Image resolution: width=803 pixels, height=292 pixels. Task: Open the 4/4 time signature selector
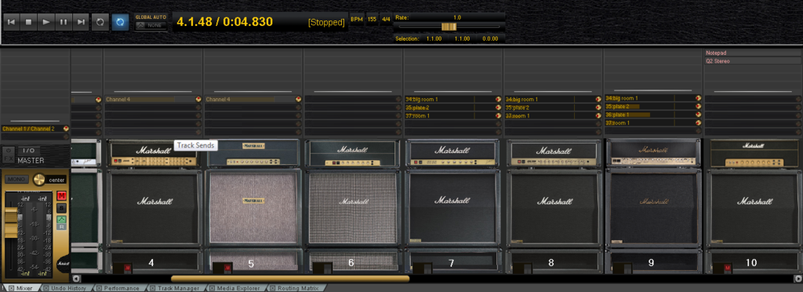(385, 19)
